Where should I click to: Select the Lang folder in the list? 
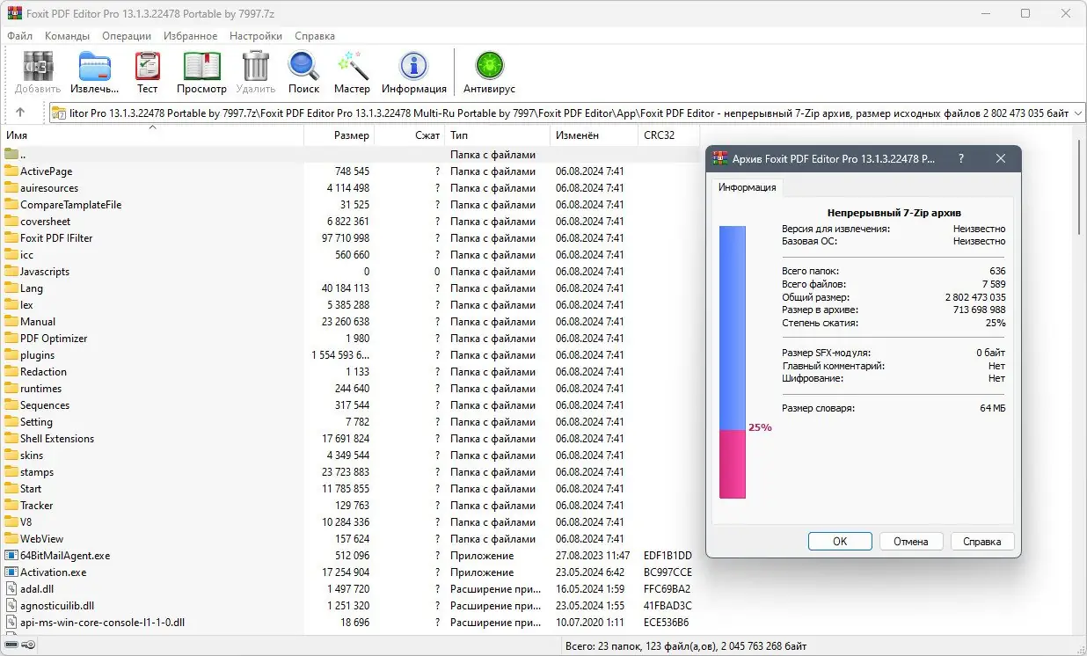pyautogui.click(x=32, y=288)
